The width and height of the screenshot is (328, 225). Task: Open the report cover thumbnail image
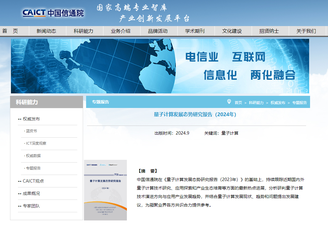click(105, 190)
